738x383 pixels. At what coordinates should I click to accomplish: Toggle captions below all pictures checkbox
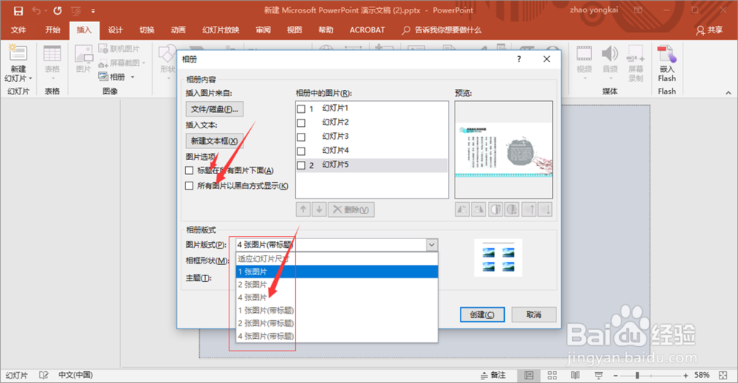click(189, 170)
